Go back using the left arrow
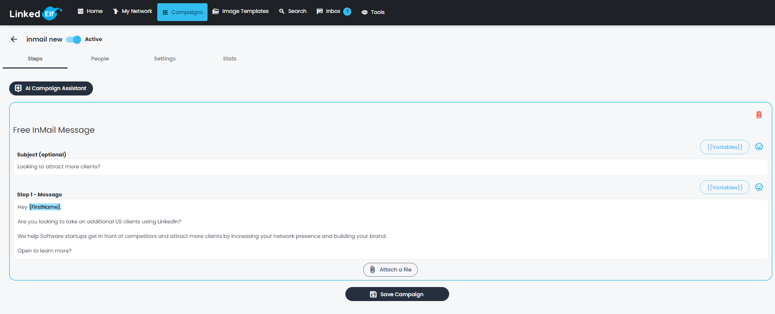This screenshot has width=775, height=314. [14, 39]
